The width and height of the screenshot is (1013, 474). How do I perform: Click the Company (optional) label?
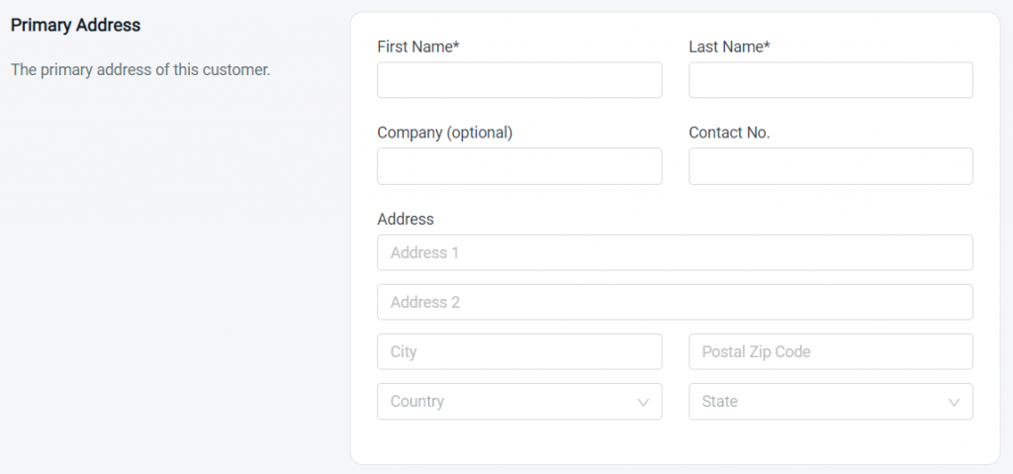click(444, 133)
